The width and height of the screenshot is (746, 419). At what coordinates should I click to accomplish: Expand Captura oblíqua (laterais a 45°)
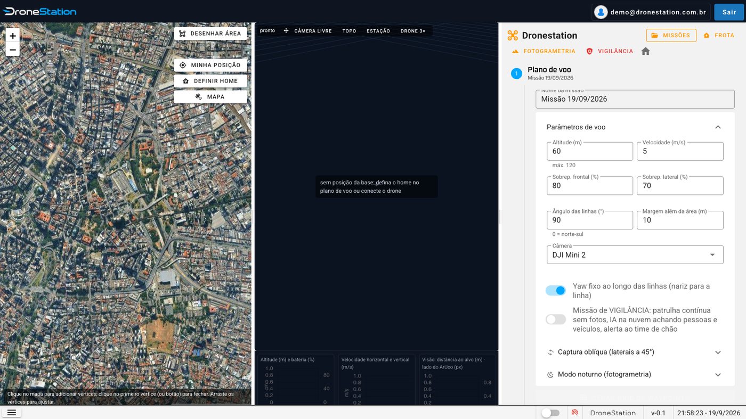point(635,352)
